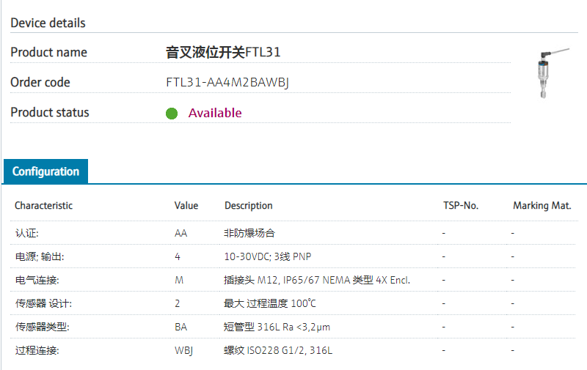587x370 pixels.
Task: Click the green Available status indicator dot
Action: coord(172,114)
